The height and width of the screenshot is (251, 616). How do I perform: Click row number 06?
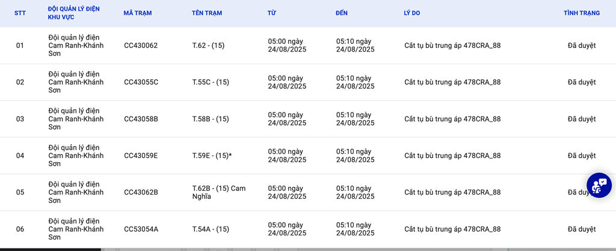pyautogui.click(x=20, y=229)
